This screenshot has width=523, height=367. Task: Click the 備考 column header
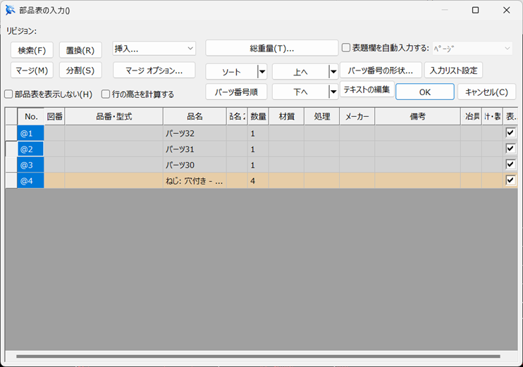[x=417, y=116]
